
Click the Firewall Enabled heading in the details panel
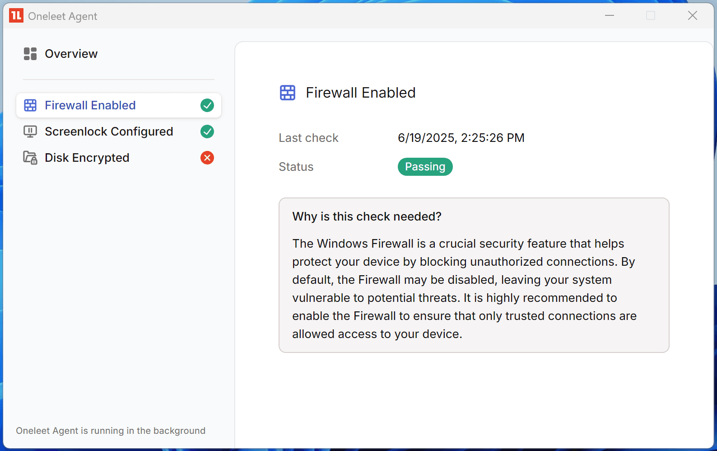[360, 93]
